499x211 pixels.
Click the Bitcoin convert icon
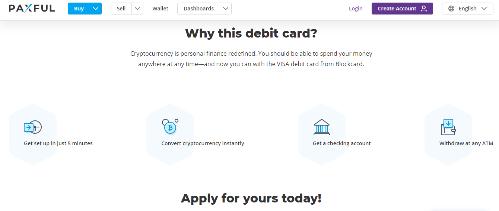point(170,127)
